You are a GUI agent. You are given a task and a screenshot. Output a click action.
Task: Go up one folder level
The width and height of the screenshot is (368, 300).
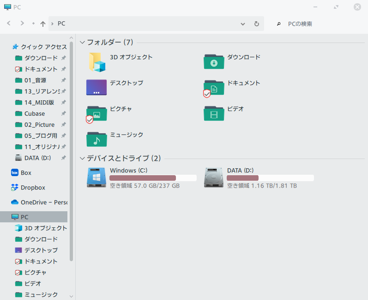pyautogui.click(x=43, y=24)
